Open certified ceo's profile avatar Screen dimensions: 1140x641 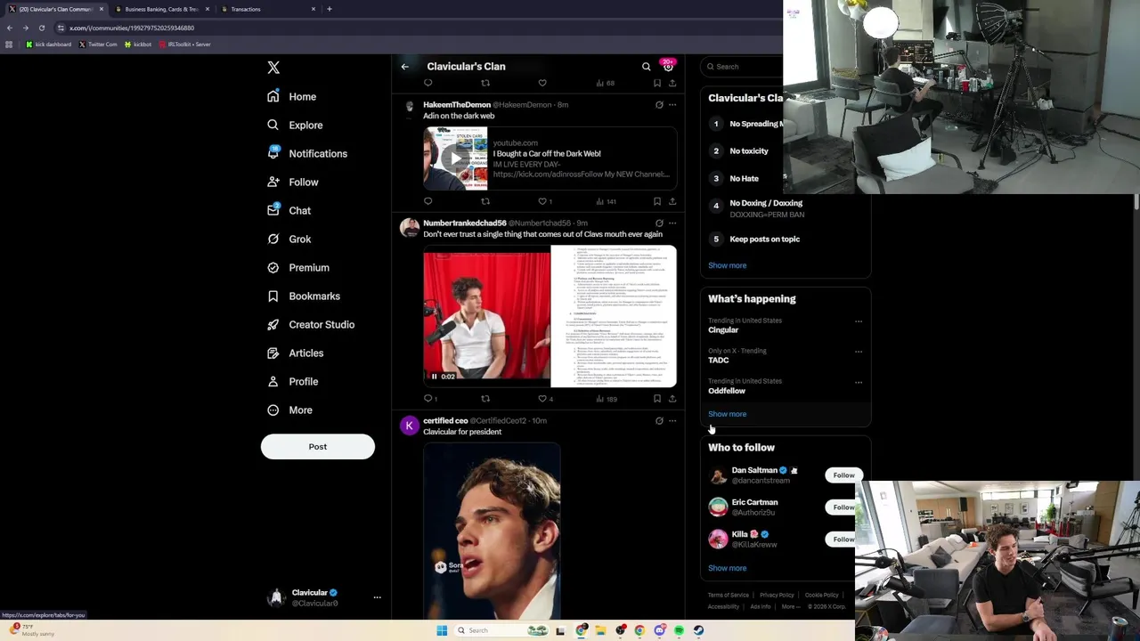click(x=409, y=426)
